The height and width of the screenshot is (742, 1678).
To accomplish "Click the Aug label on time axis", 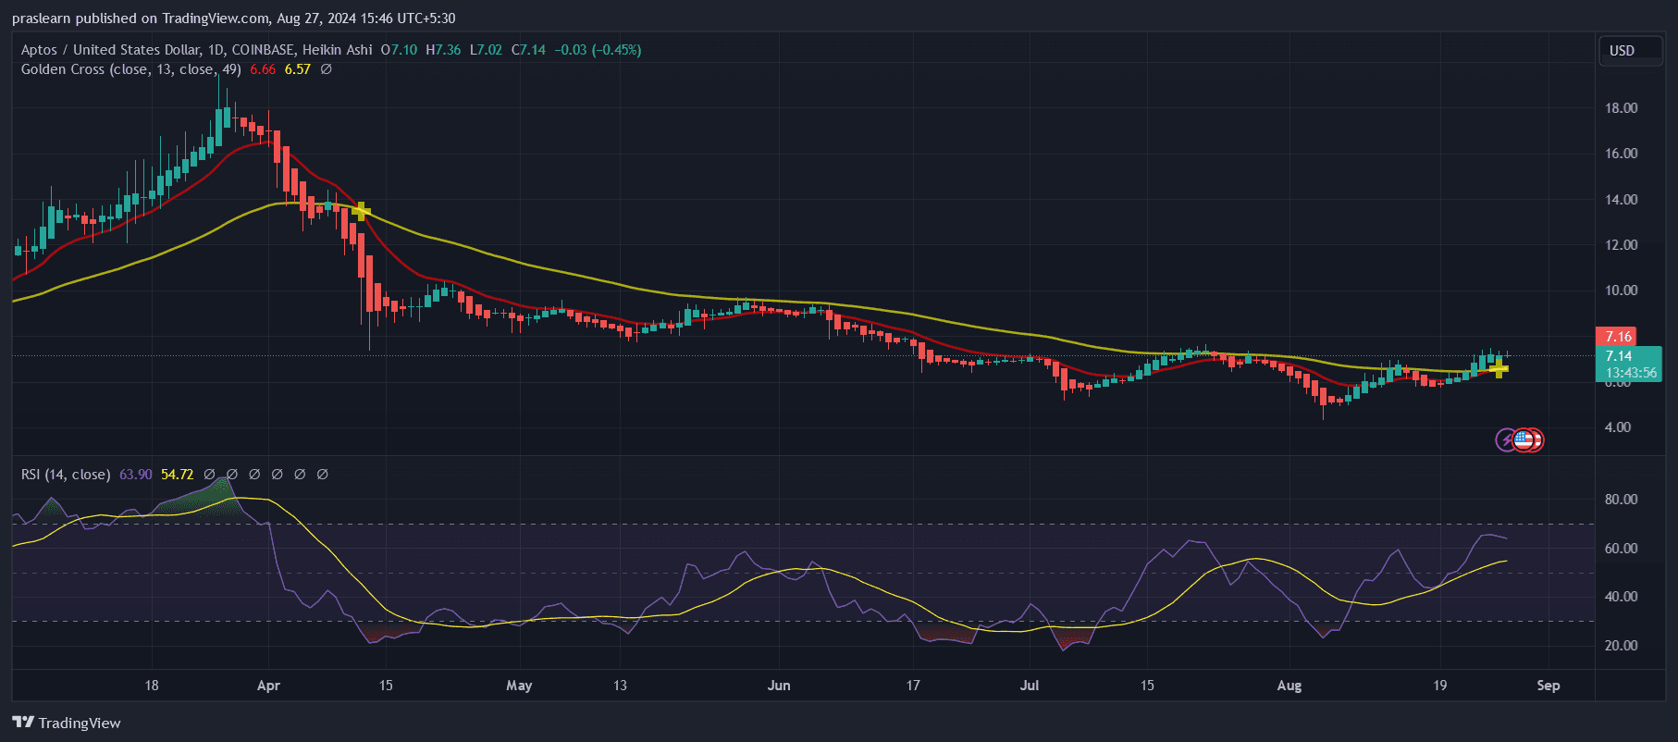I will point(1289,686).
